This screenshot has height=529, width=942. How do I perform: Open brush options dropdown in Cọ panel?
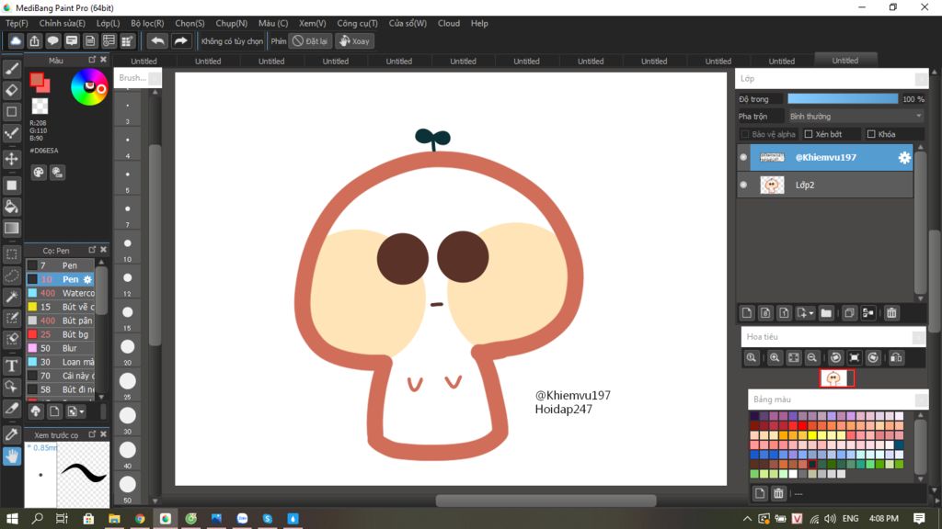(75, 411)
